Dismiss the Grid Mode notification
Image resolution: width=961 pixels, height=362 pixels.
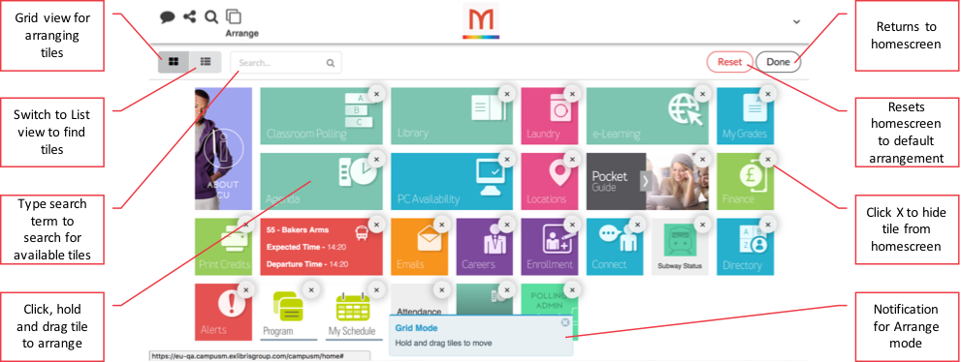565,322
